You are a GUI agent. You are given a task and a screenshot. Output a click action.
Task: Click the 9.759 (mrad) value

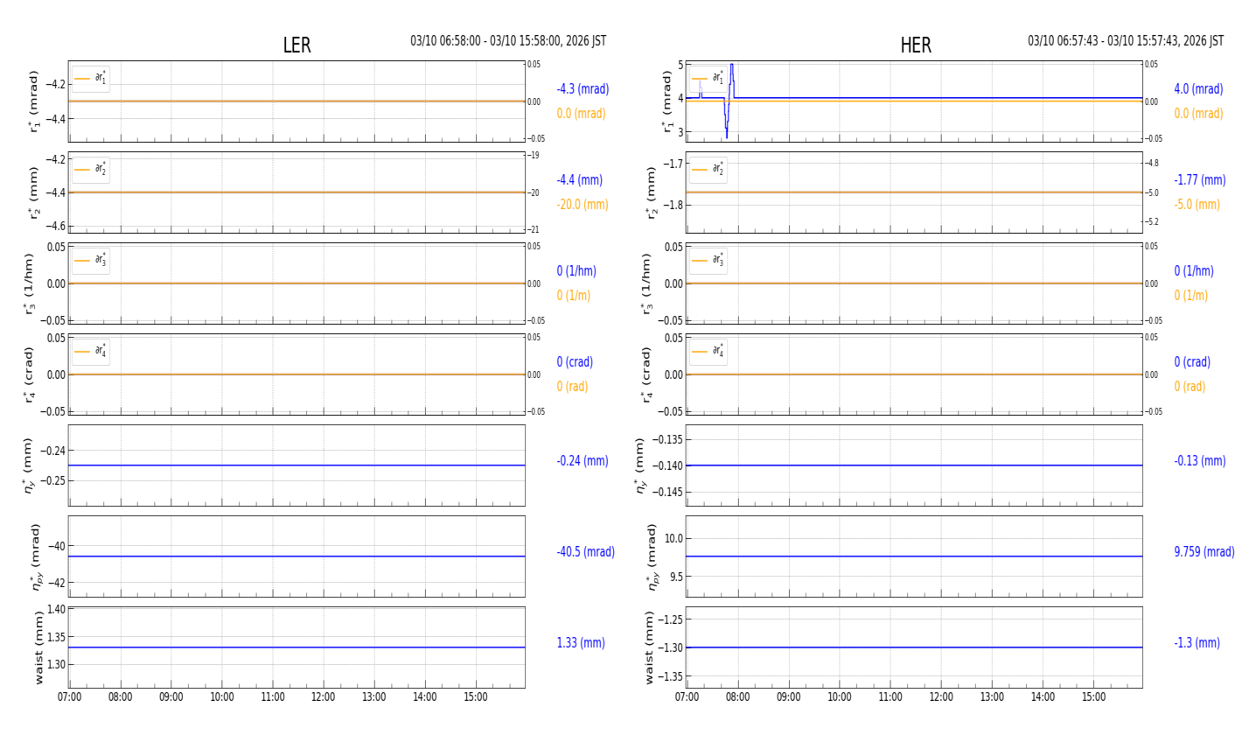click(1204, 552)
